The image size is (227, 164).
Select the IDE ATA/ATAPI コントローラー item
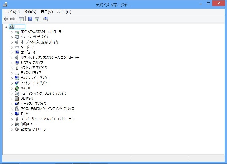[42, 32]
